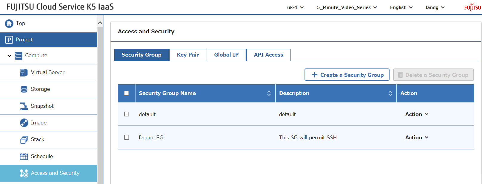Click the sidebar scroll-up arrow

pyautogui.click(x=100, y=23)
